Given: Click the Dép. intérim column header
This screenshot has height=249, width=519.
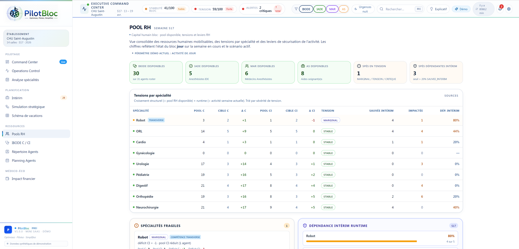Looking at the screenshot, I should 449,111.
